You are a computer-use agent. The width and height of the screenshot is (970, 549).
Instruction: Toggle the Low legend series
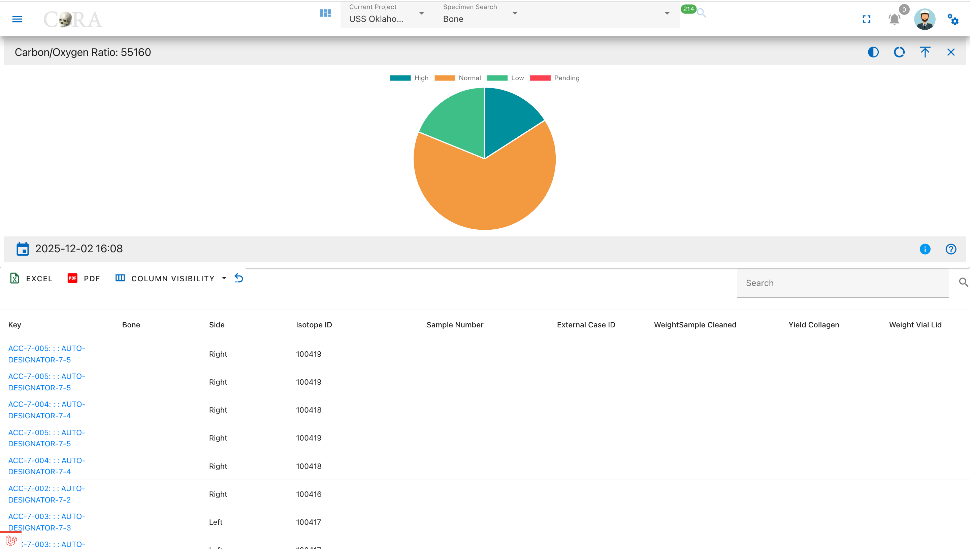(x=506, y=78)
